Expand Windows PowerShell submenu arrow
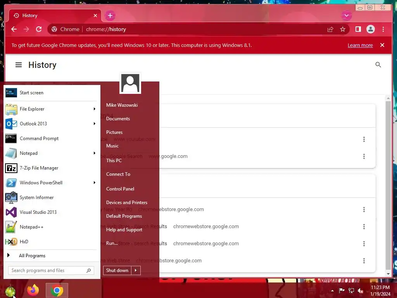Viewport: 397px width, 298px height. [95, 183]
